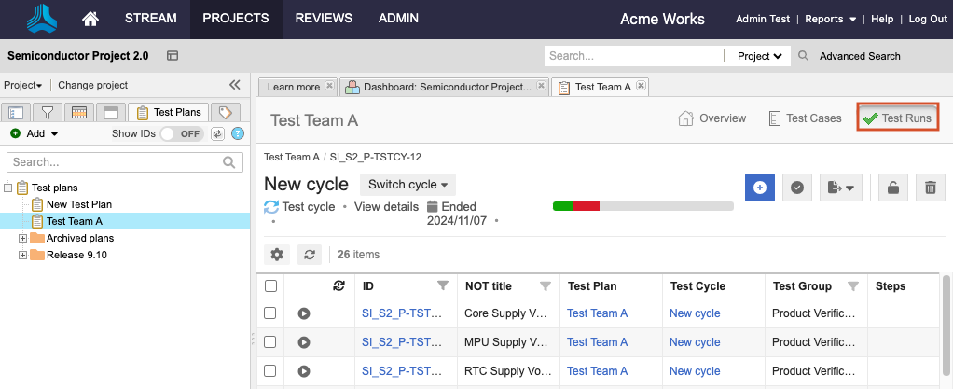This screenshot has width=953, height=389.
Task: Check the MPU Supply V... row checkbox
Action: 269,341
